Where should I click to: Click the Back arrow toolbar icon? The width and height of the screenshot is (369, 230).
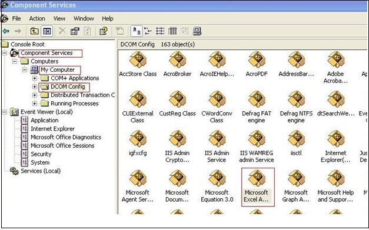[x=6, y=31]
